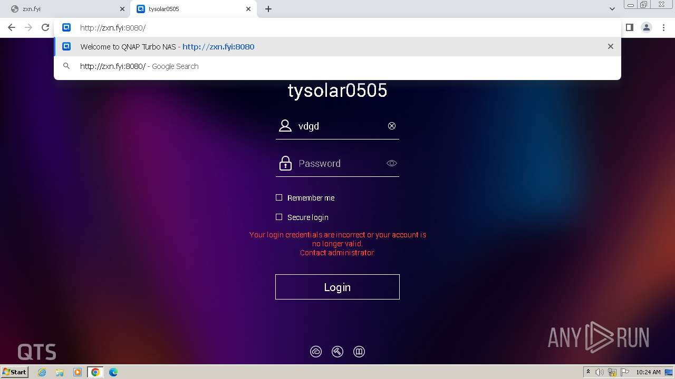Viewport: 675px width, 379px height.
Task: Click the Login button
Action: [337, 287]
